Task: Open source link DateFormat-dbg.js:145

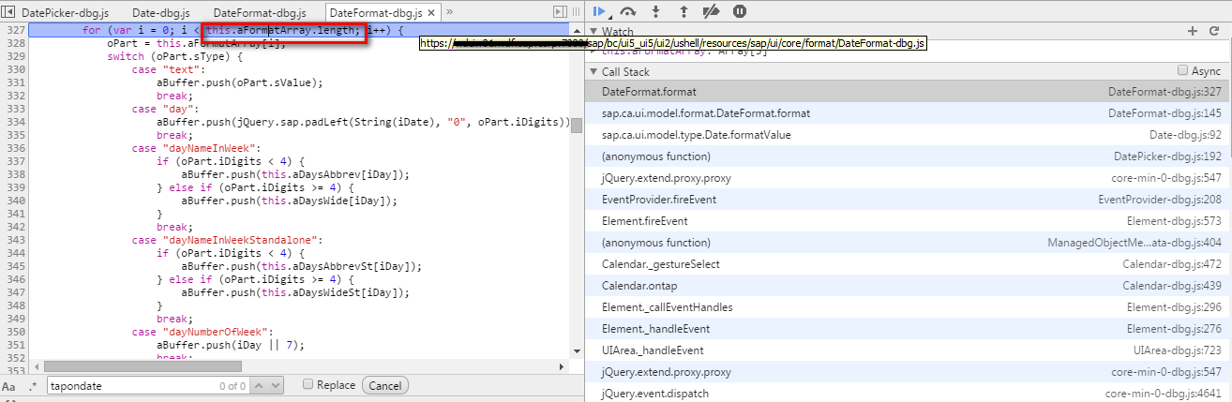Action: tap(1166, 112)
